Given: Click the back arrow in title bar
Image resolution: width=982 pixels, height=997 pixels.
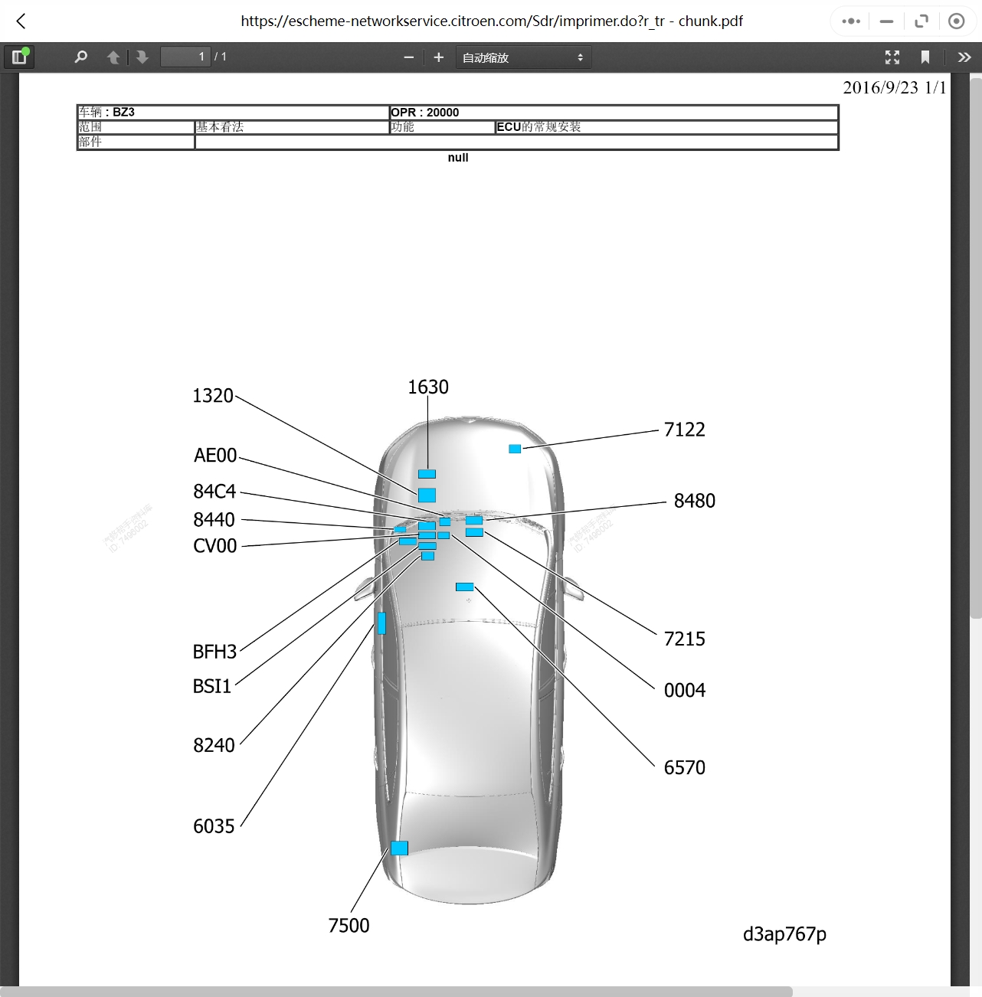Looking at the screenshot, I should click(x=21, y=21).
